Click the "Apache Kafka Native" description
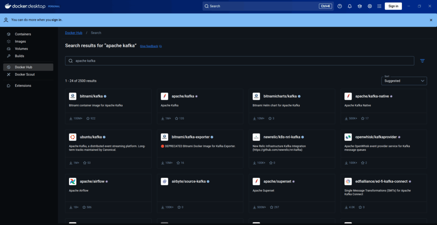 358,106
